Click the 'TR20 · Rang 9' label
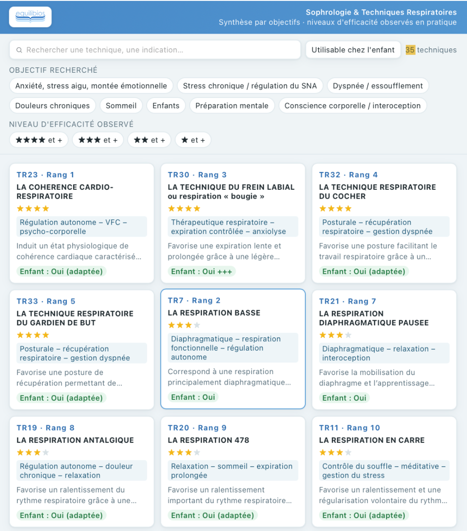The image size is (467, 531). [x=197, y=428]
